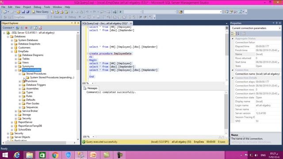This screenshot has width=283, height=159.
Task: Click the Object Explorer vertical scrollbar
Action: (x=78, y=52)
